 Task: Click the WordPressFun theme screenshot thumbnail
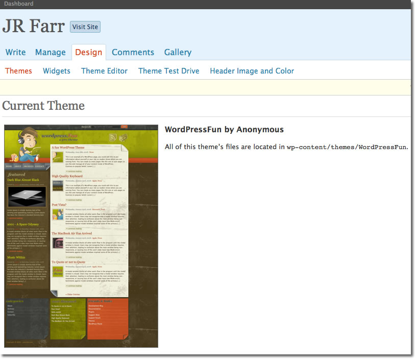[x=81, y=236]
